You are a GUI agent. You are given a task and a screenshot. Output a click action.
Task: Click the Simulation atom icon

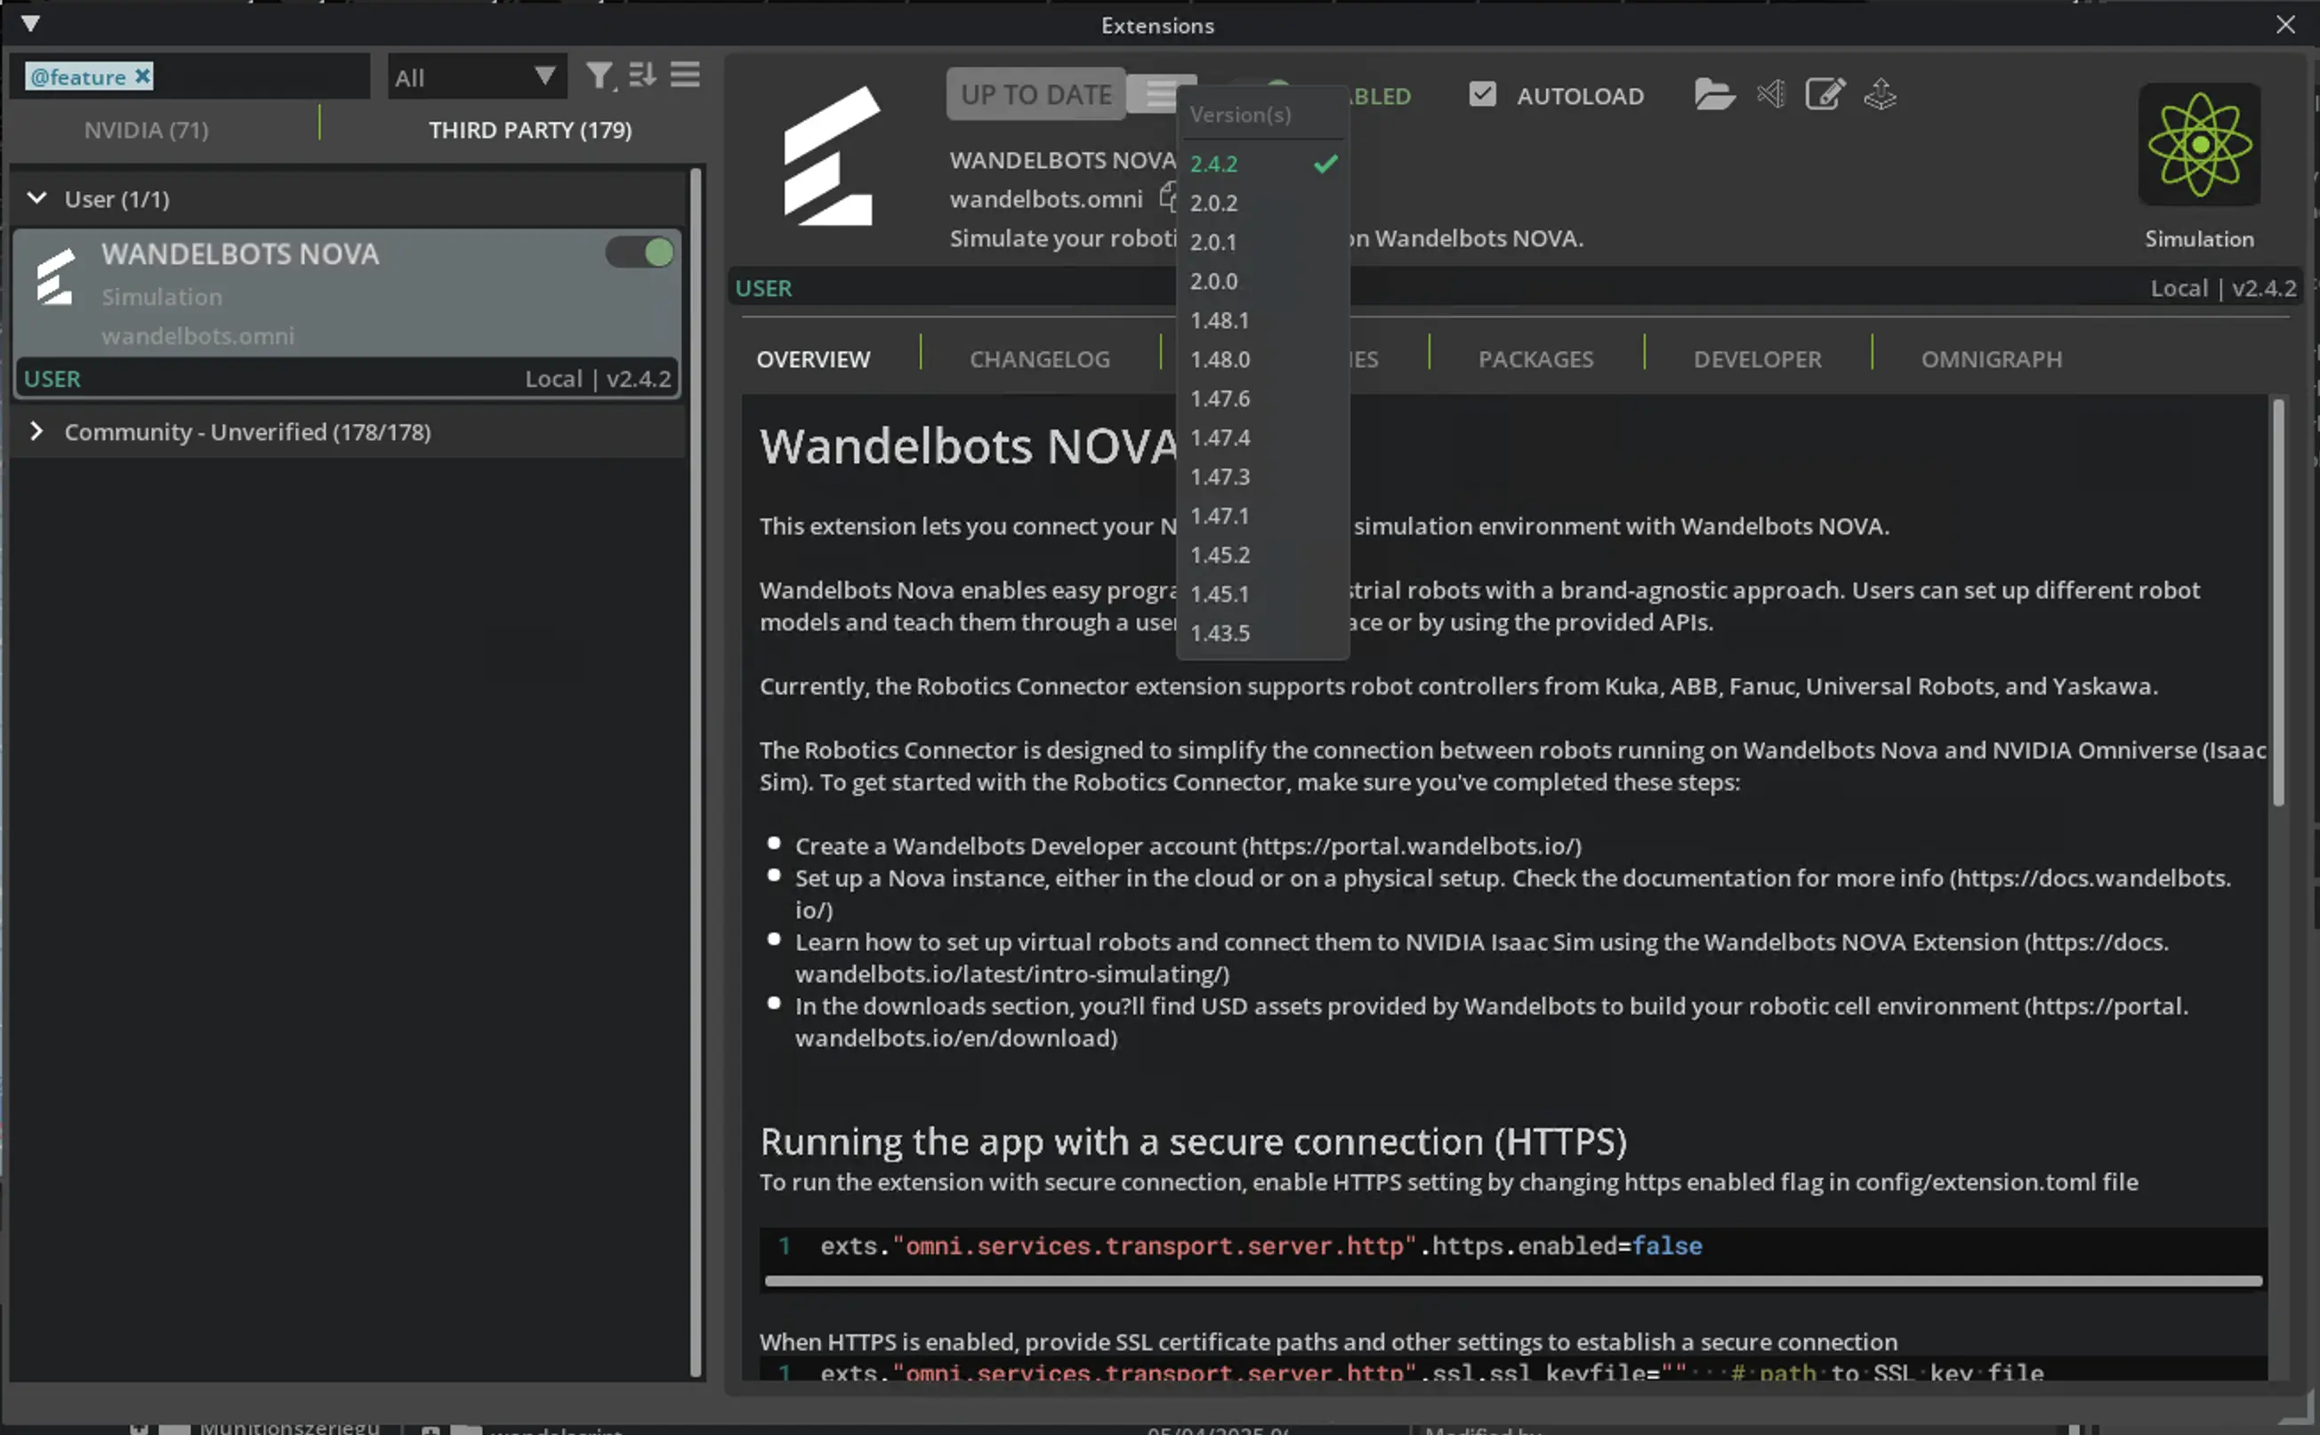[x=2197, y=145]
